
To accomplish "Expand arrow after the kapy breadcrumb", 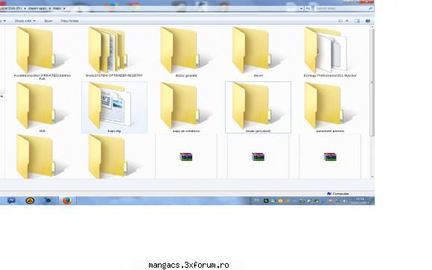I will pos(64,8).
